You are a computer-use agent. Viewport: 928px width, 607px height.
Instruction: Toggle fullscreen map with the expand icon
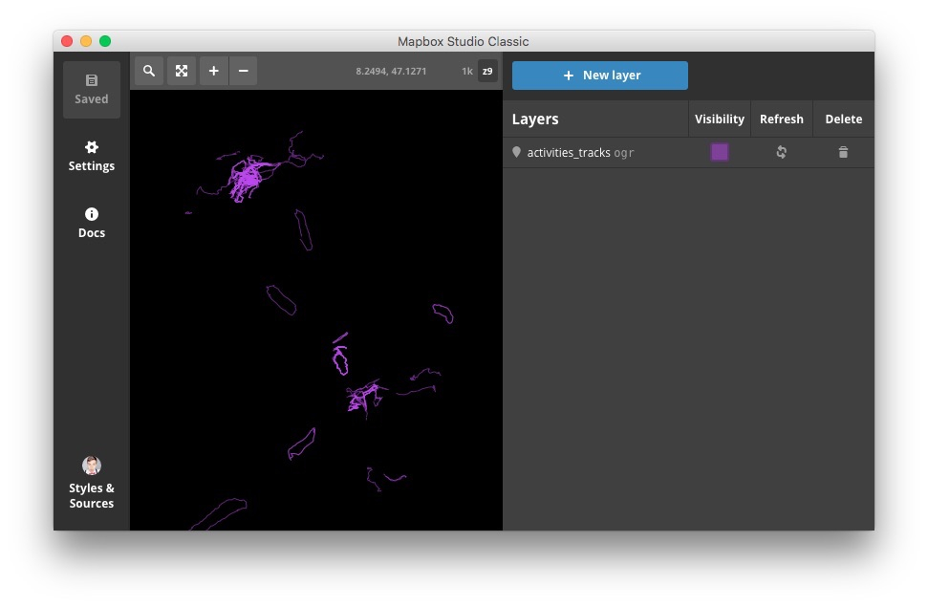click(181, 71)
